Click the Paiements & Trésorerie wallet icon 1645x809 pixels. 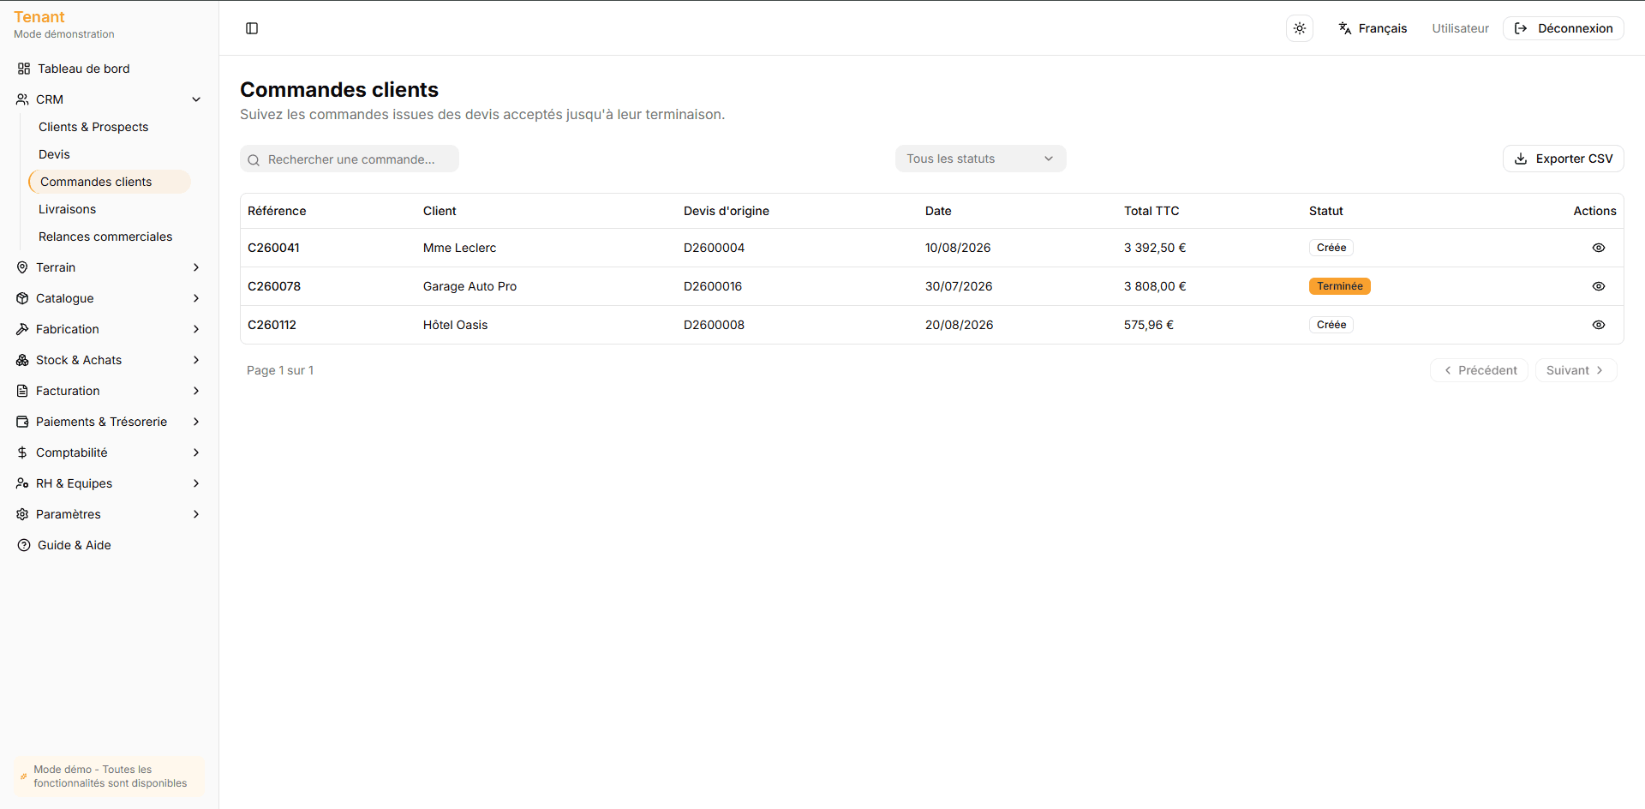[22, 422]
